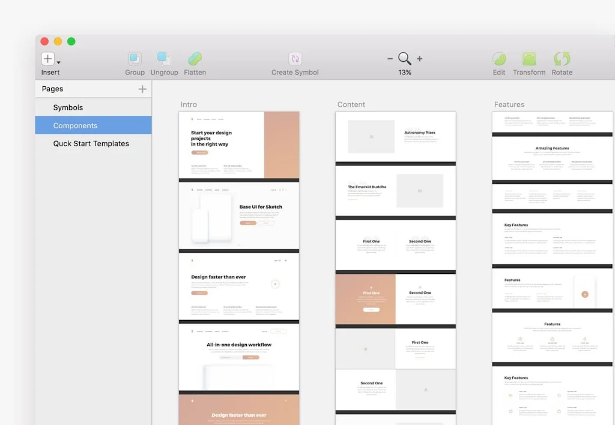The width and height of the screenshot is (615, 425).
Task: Add a new page with the plus button
Action: tap(142, 88)
